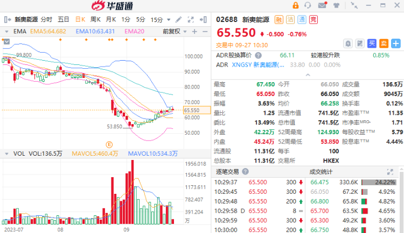Click the EMA20 legend label
Image resolution: width=404 pixels, height=233 pixels.
[135, 31]
